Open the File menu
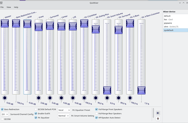 (2, 7)
